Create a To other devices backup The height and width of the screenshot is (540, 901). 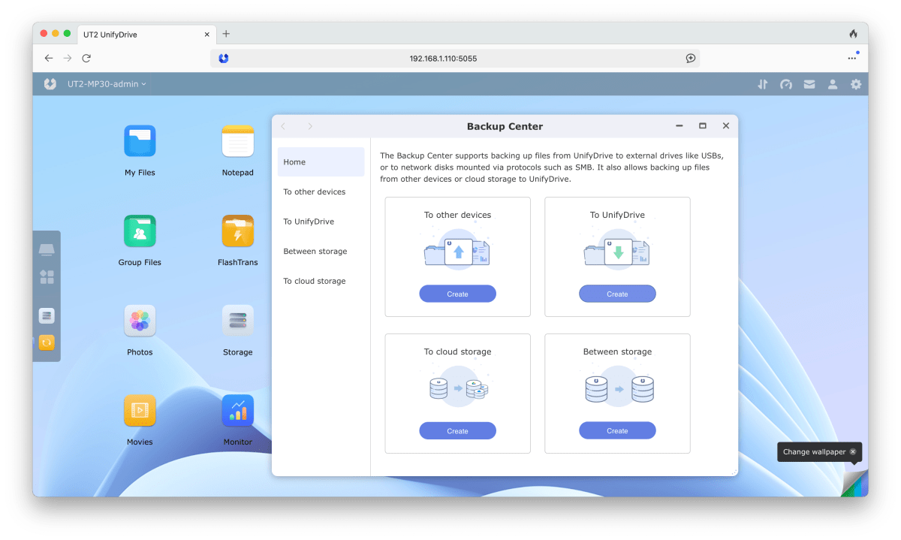[457, 294]
